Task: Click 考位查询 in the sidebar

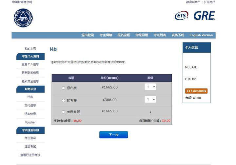Action: [30, 138]
